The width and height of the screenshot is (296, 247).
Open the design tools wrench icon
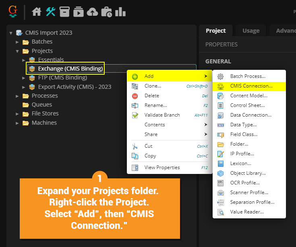click(x=51, y=12)
